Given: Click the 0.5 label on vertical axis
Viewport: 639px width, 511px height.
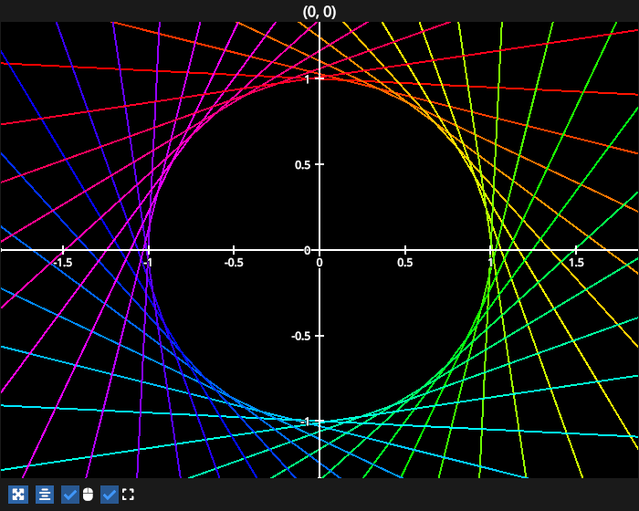Looking at the screenshot, I should (302, 165).
